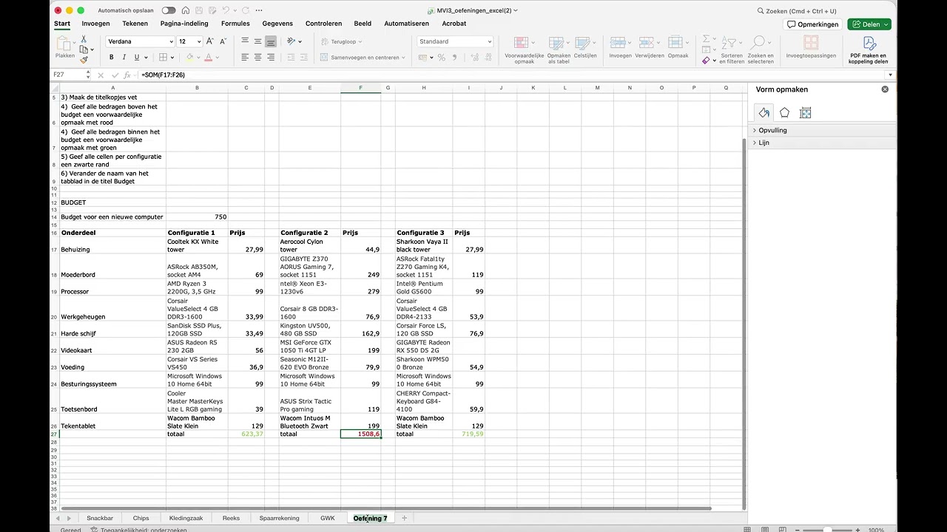This screenshot has height=532, width=947.
Task: Toggle Bold formatting
Action: pos(112,57)
